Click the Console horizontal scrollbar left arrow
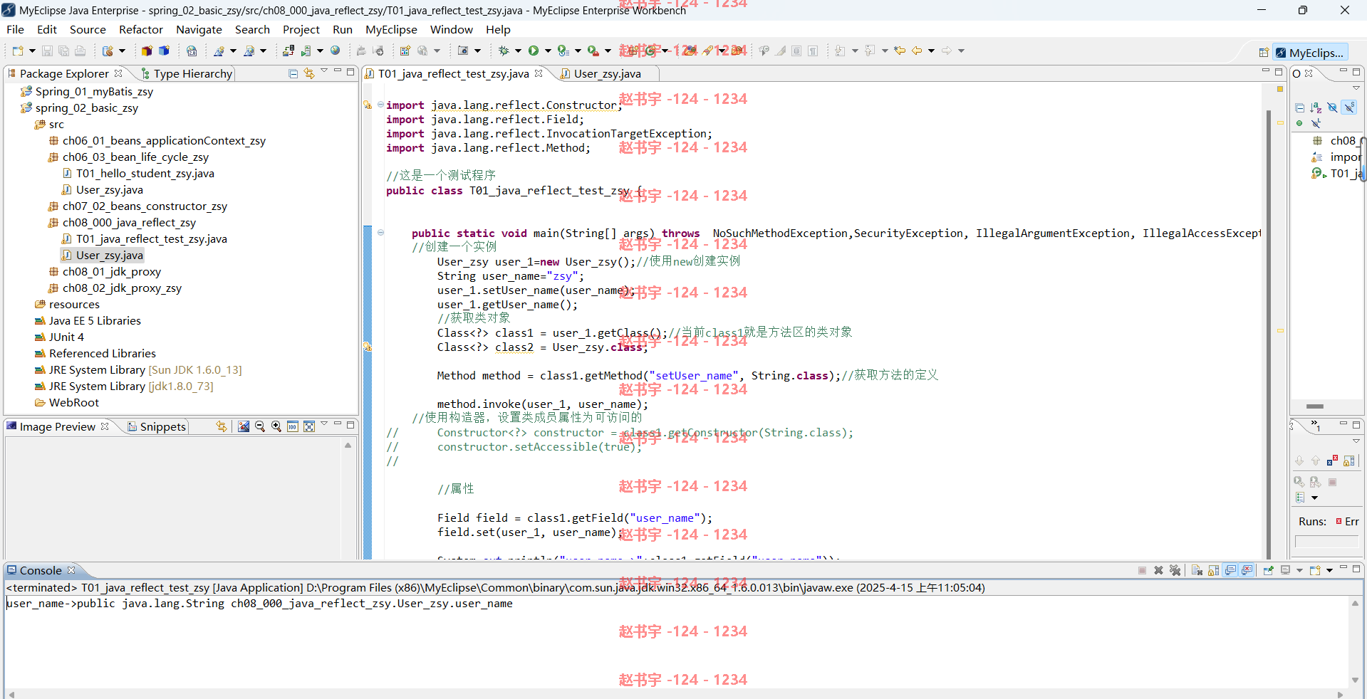 click(x=11, y=694)
